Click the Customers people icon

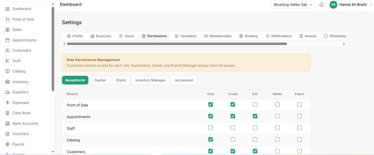(x=8, y=51)
